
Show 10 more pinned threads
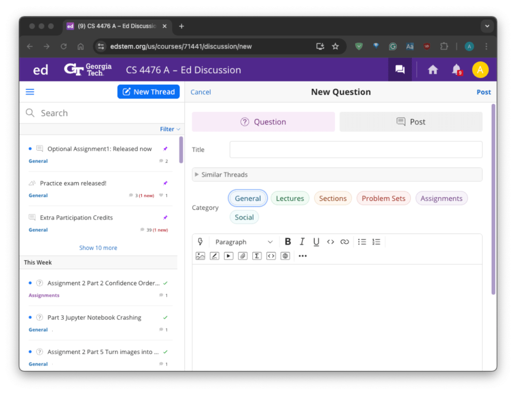pyautogui.click(x=98, y=248)
